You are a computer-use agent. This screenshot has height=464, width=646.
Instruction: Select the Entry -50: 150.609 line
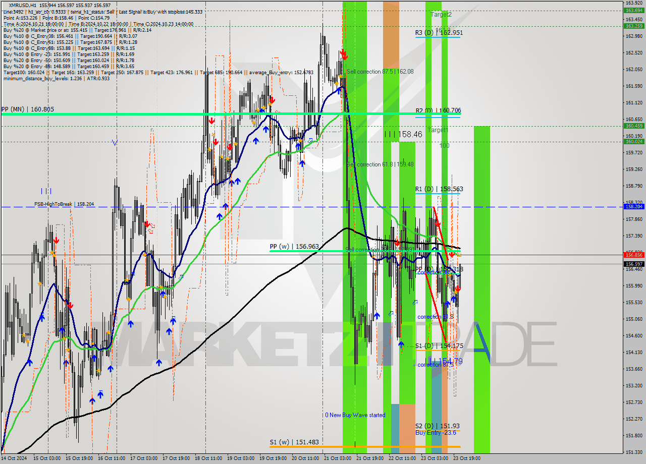pyautogui.click(x=68, y=60)
